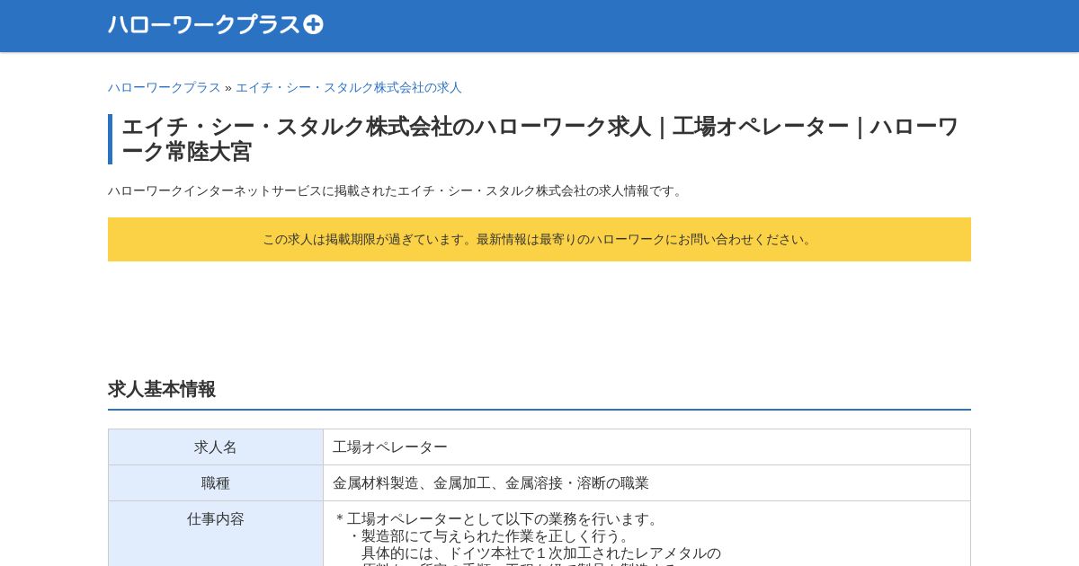
Task: Click the page heading about 工場オペレーター求人
Action: coord(539,139)
